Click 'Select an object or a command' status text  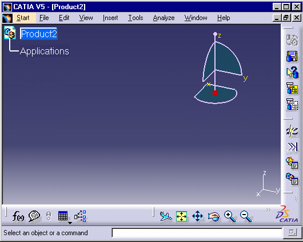(46, 233)
